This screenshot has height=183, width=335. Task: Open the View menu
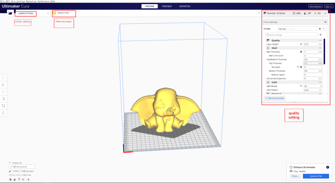13,1
